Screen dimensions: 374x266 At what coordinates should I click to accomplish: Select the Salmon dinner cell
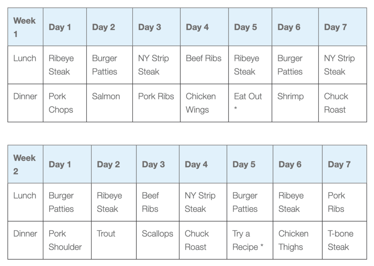click(110, 103)
